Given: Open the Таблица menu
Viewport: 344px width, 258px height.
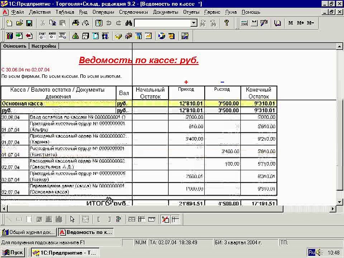Looking at the screenshot, I should click(65, 12).
